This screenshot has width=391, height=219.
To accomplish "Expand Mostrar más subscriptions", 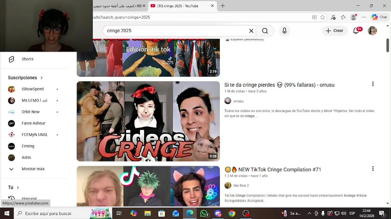I will 33,169.
